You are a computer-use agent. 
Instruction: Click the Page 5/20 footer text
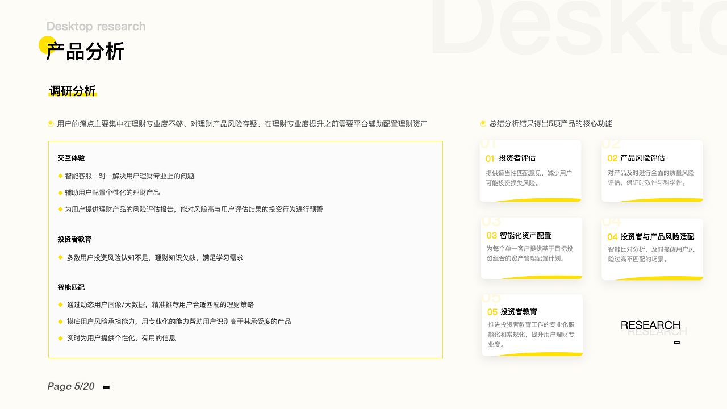coord(70,386)
